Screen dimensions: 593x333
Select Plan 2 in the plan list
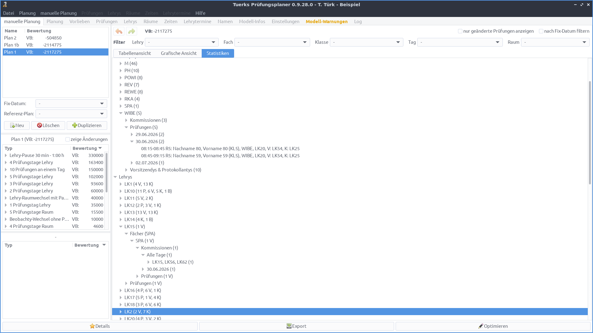10,38
